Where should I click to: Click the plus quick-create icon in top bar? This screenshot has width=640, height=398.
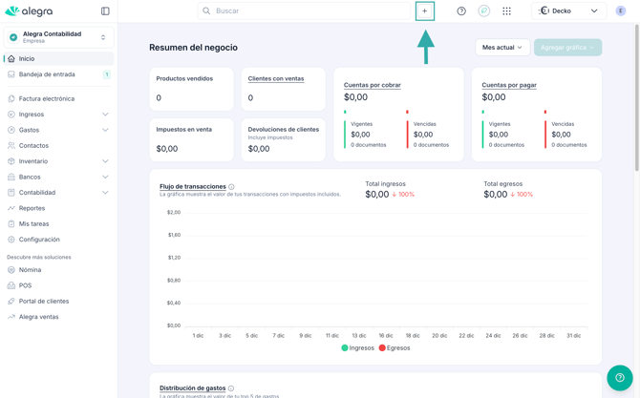click(425, 11)
